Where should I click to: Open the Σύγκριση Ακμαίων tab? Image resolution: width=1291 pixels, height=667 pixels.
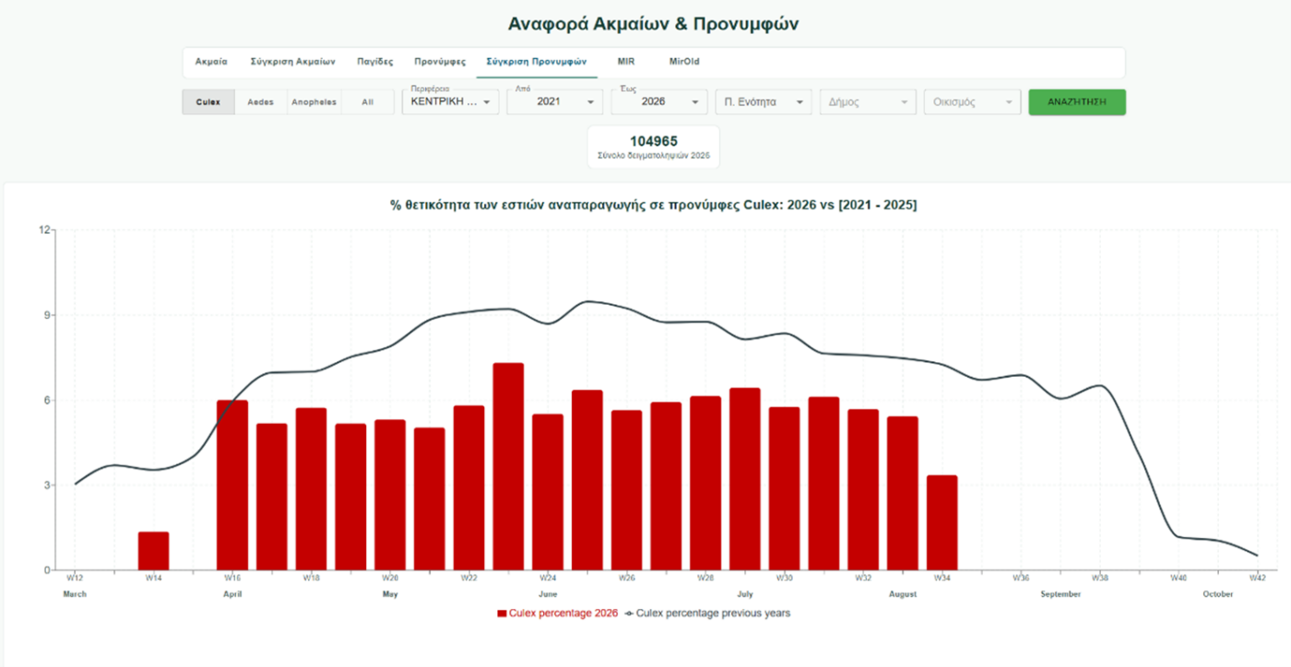pyautogui.click(x=292, y=62)
